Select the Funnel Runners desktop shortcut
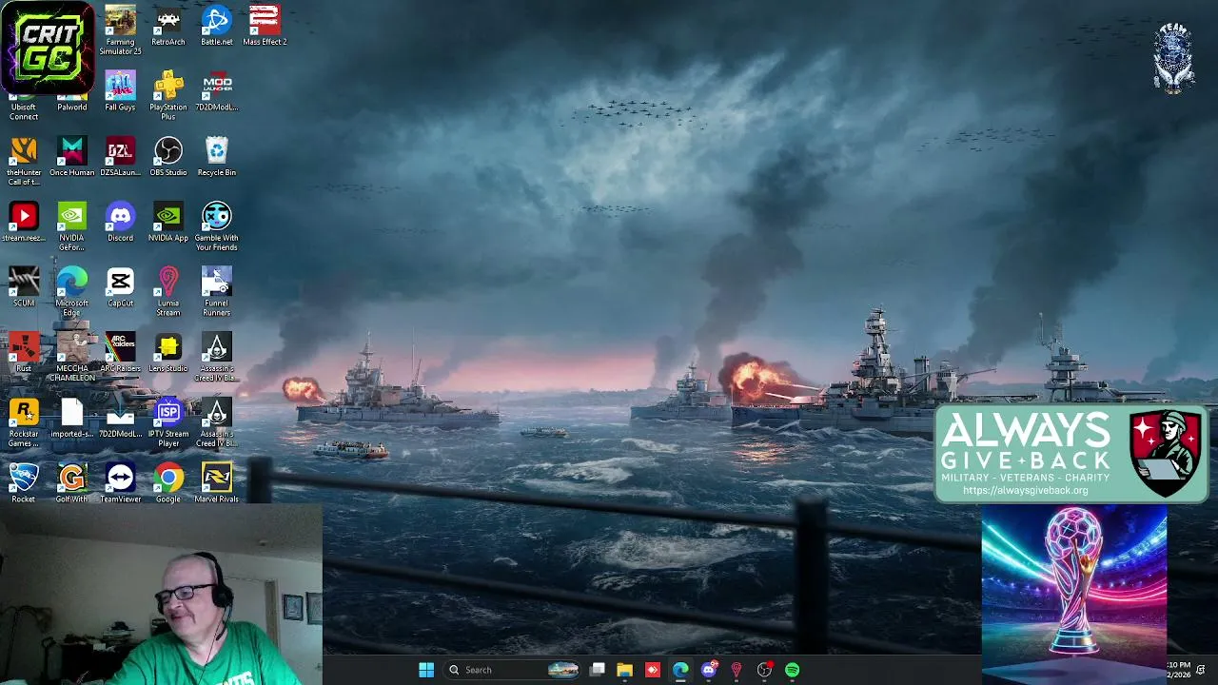Screen dimensions: 1218x685 tap(216, 291)
